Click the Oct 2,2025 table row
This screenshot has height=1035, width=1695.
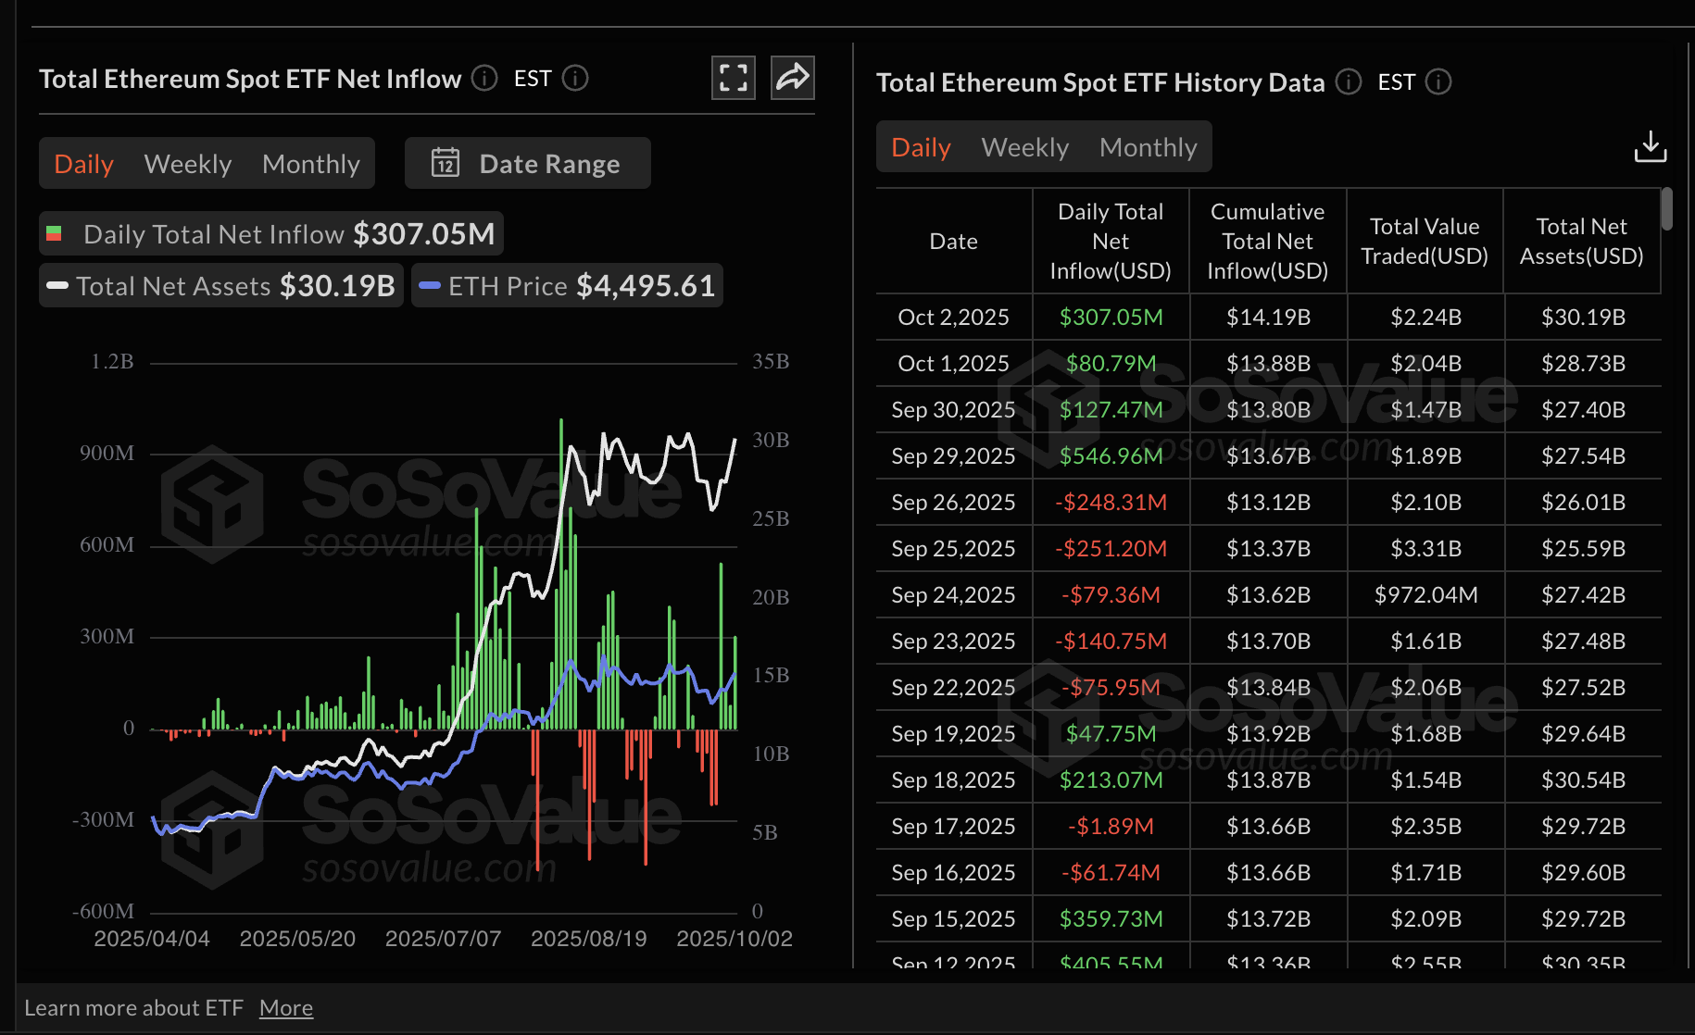[x=1267, y=318]
